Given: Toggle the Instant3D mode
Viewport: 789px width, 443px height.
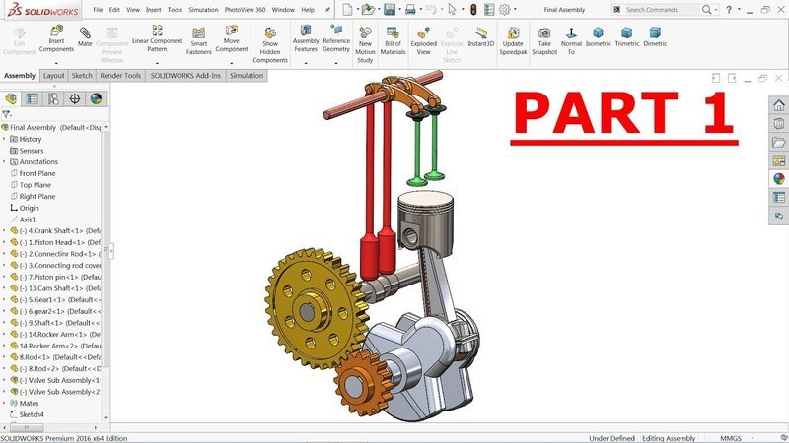Looking at the screenshot, I should [481, 37].
